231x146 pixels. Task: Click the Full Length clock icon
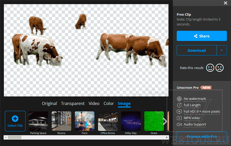[x=179, y=105]
